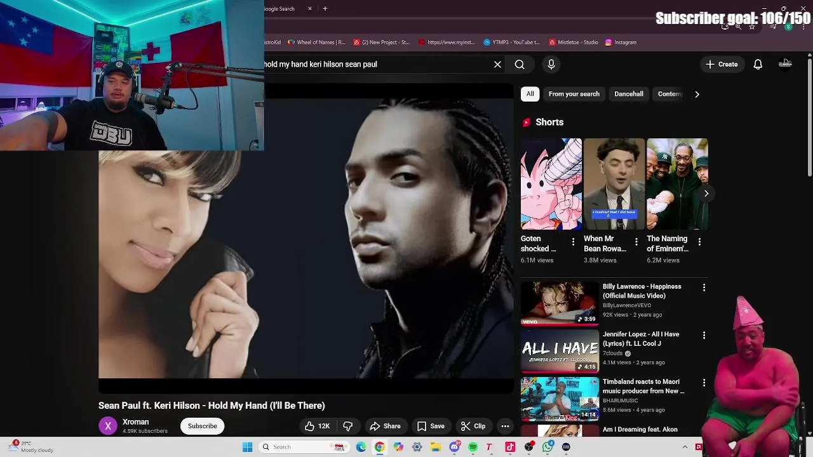813x457 pixels.
Task: Open options for the Eminem Short
Action: tap(699, 242)
